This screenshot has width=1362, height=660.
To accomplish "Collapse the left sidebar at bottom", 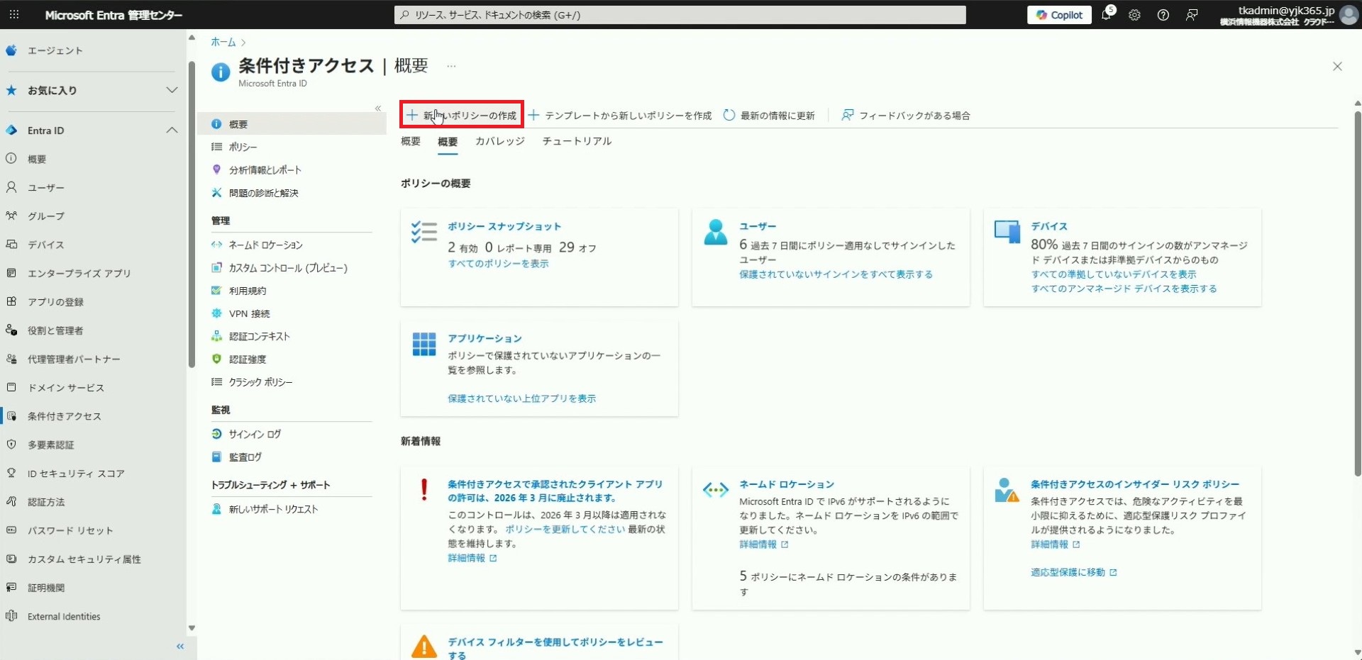I will coord(180,646).
